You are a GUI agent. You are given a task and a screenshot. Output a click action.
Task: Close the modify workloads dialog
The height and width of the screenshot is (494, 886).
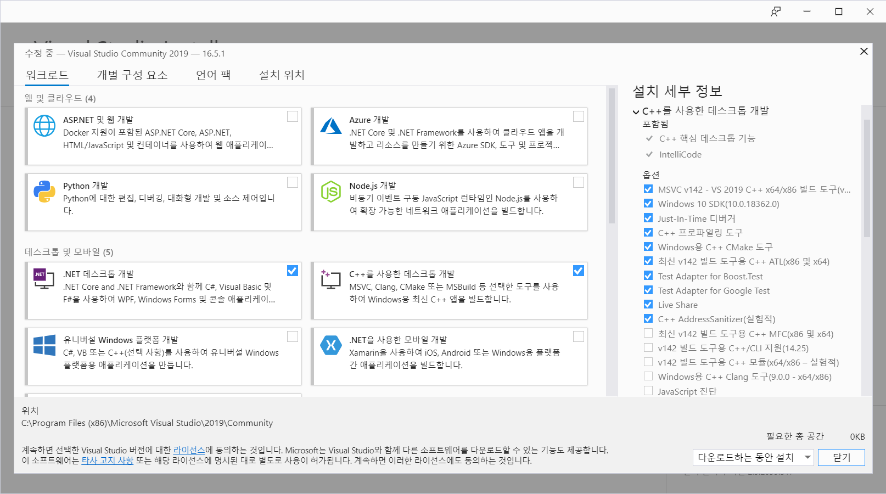pyautogui.click(x=864, y=51)
